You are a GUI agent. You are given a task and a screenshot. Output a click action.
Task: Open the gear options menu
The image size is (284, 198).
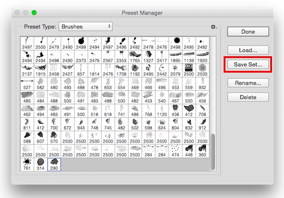click(214, 27)
